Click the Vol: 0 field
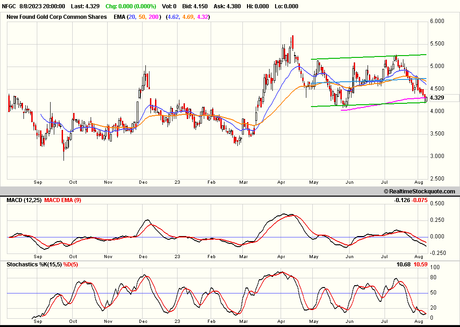The width and height of the screenshot is (460, 327). [169, 6]
